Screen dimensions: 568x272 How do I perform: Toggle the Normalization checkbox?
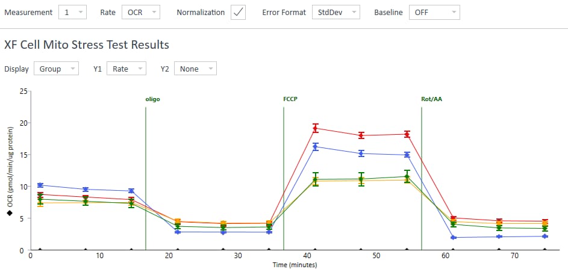coord(239,12)
